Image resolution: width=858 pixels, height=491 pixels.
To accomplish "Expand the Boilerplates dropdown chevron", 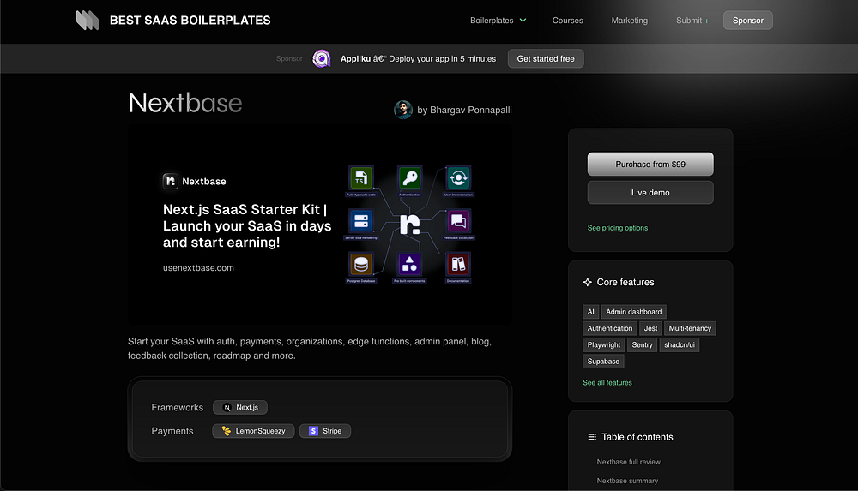I will point(523,21).
